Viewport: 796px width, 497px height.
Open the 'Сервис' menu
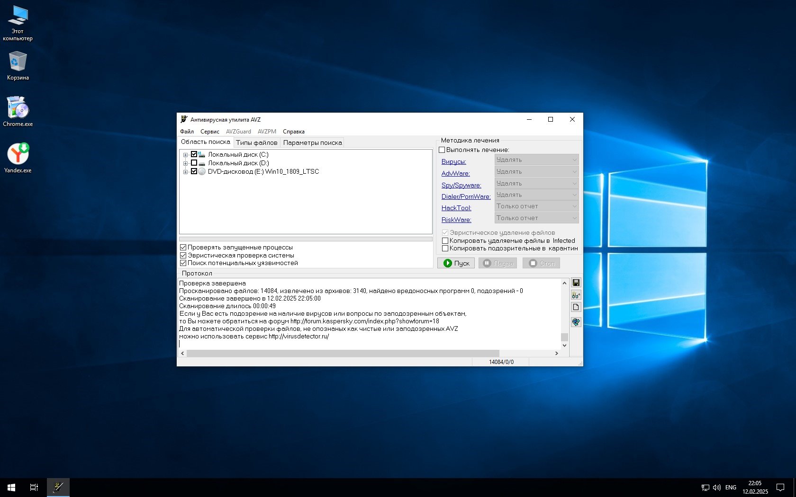pyautogui.click(x=209, y=132)
